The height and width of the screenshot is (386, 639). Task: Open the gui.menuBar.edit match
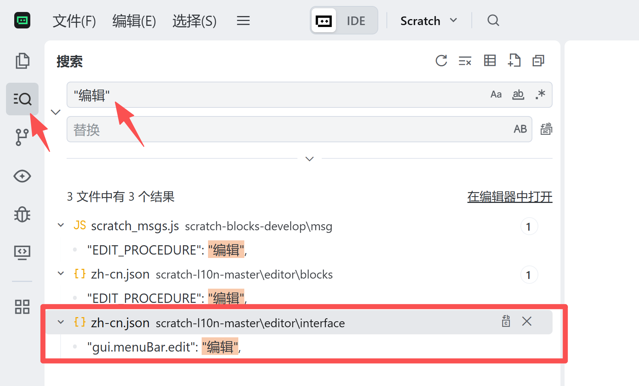click(x=164, y=347)
